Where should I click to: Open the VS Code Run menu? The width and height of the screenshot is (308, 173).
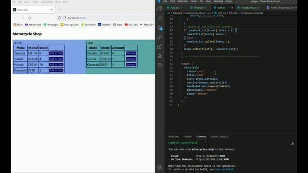(208, 1)
